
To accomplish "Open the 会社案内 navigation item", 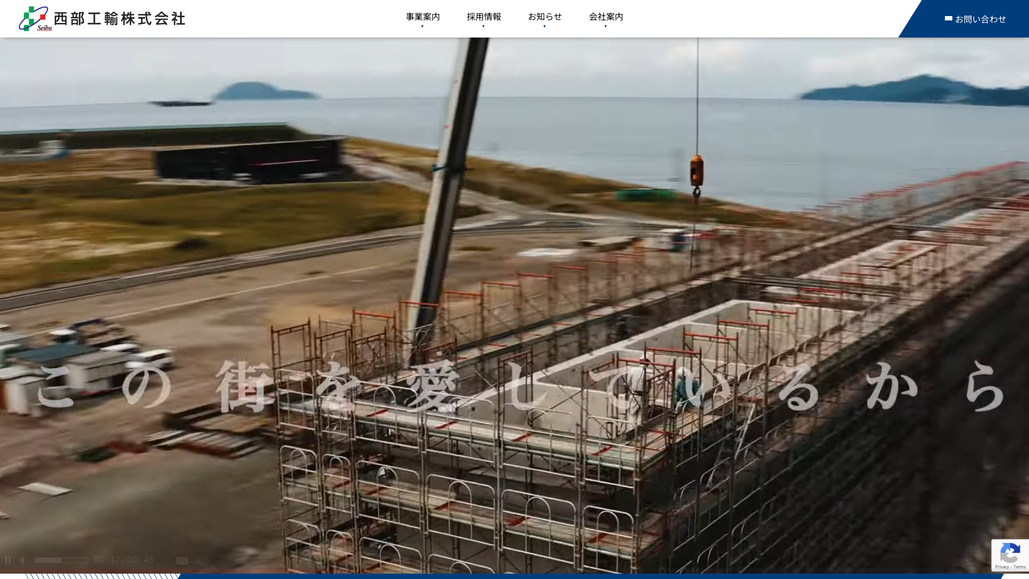I will pyautogui.click(x=606, y=17).
